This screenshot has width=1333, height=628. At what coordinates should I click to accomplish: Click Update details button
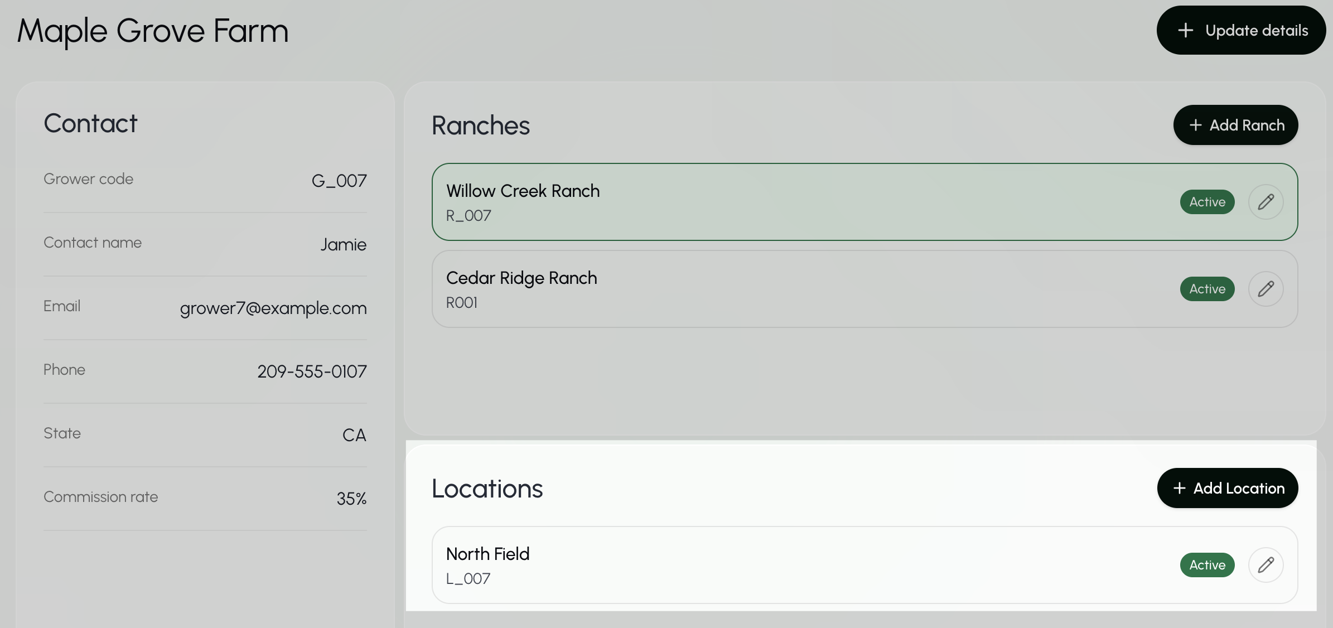[1241, 30]
